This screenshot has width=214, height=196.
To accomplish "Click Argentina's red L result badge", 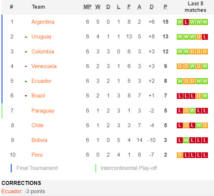I will point(186,22).
